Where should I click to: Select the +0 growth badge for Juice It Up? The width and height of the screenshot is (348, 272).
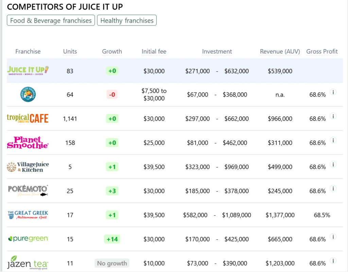(x=112, y=71)
